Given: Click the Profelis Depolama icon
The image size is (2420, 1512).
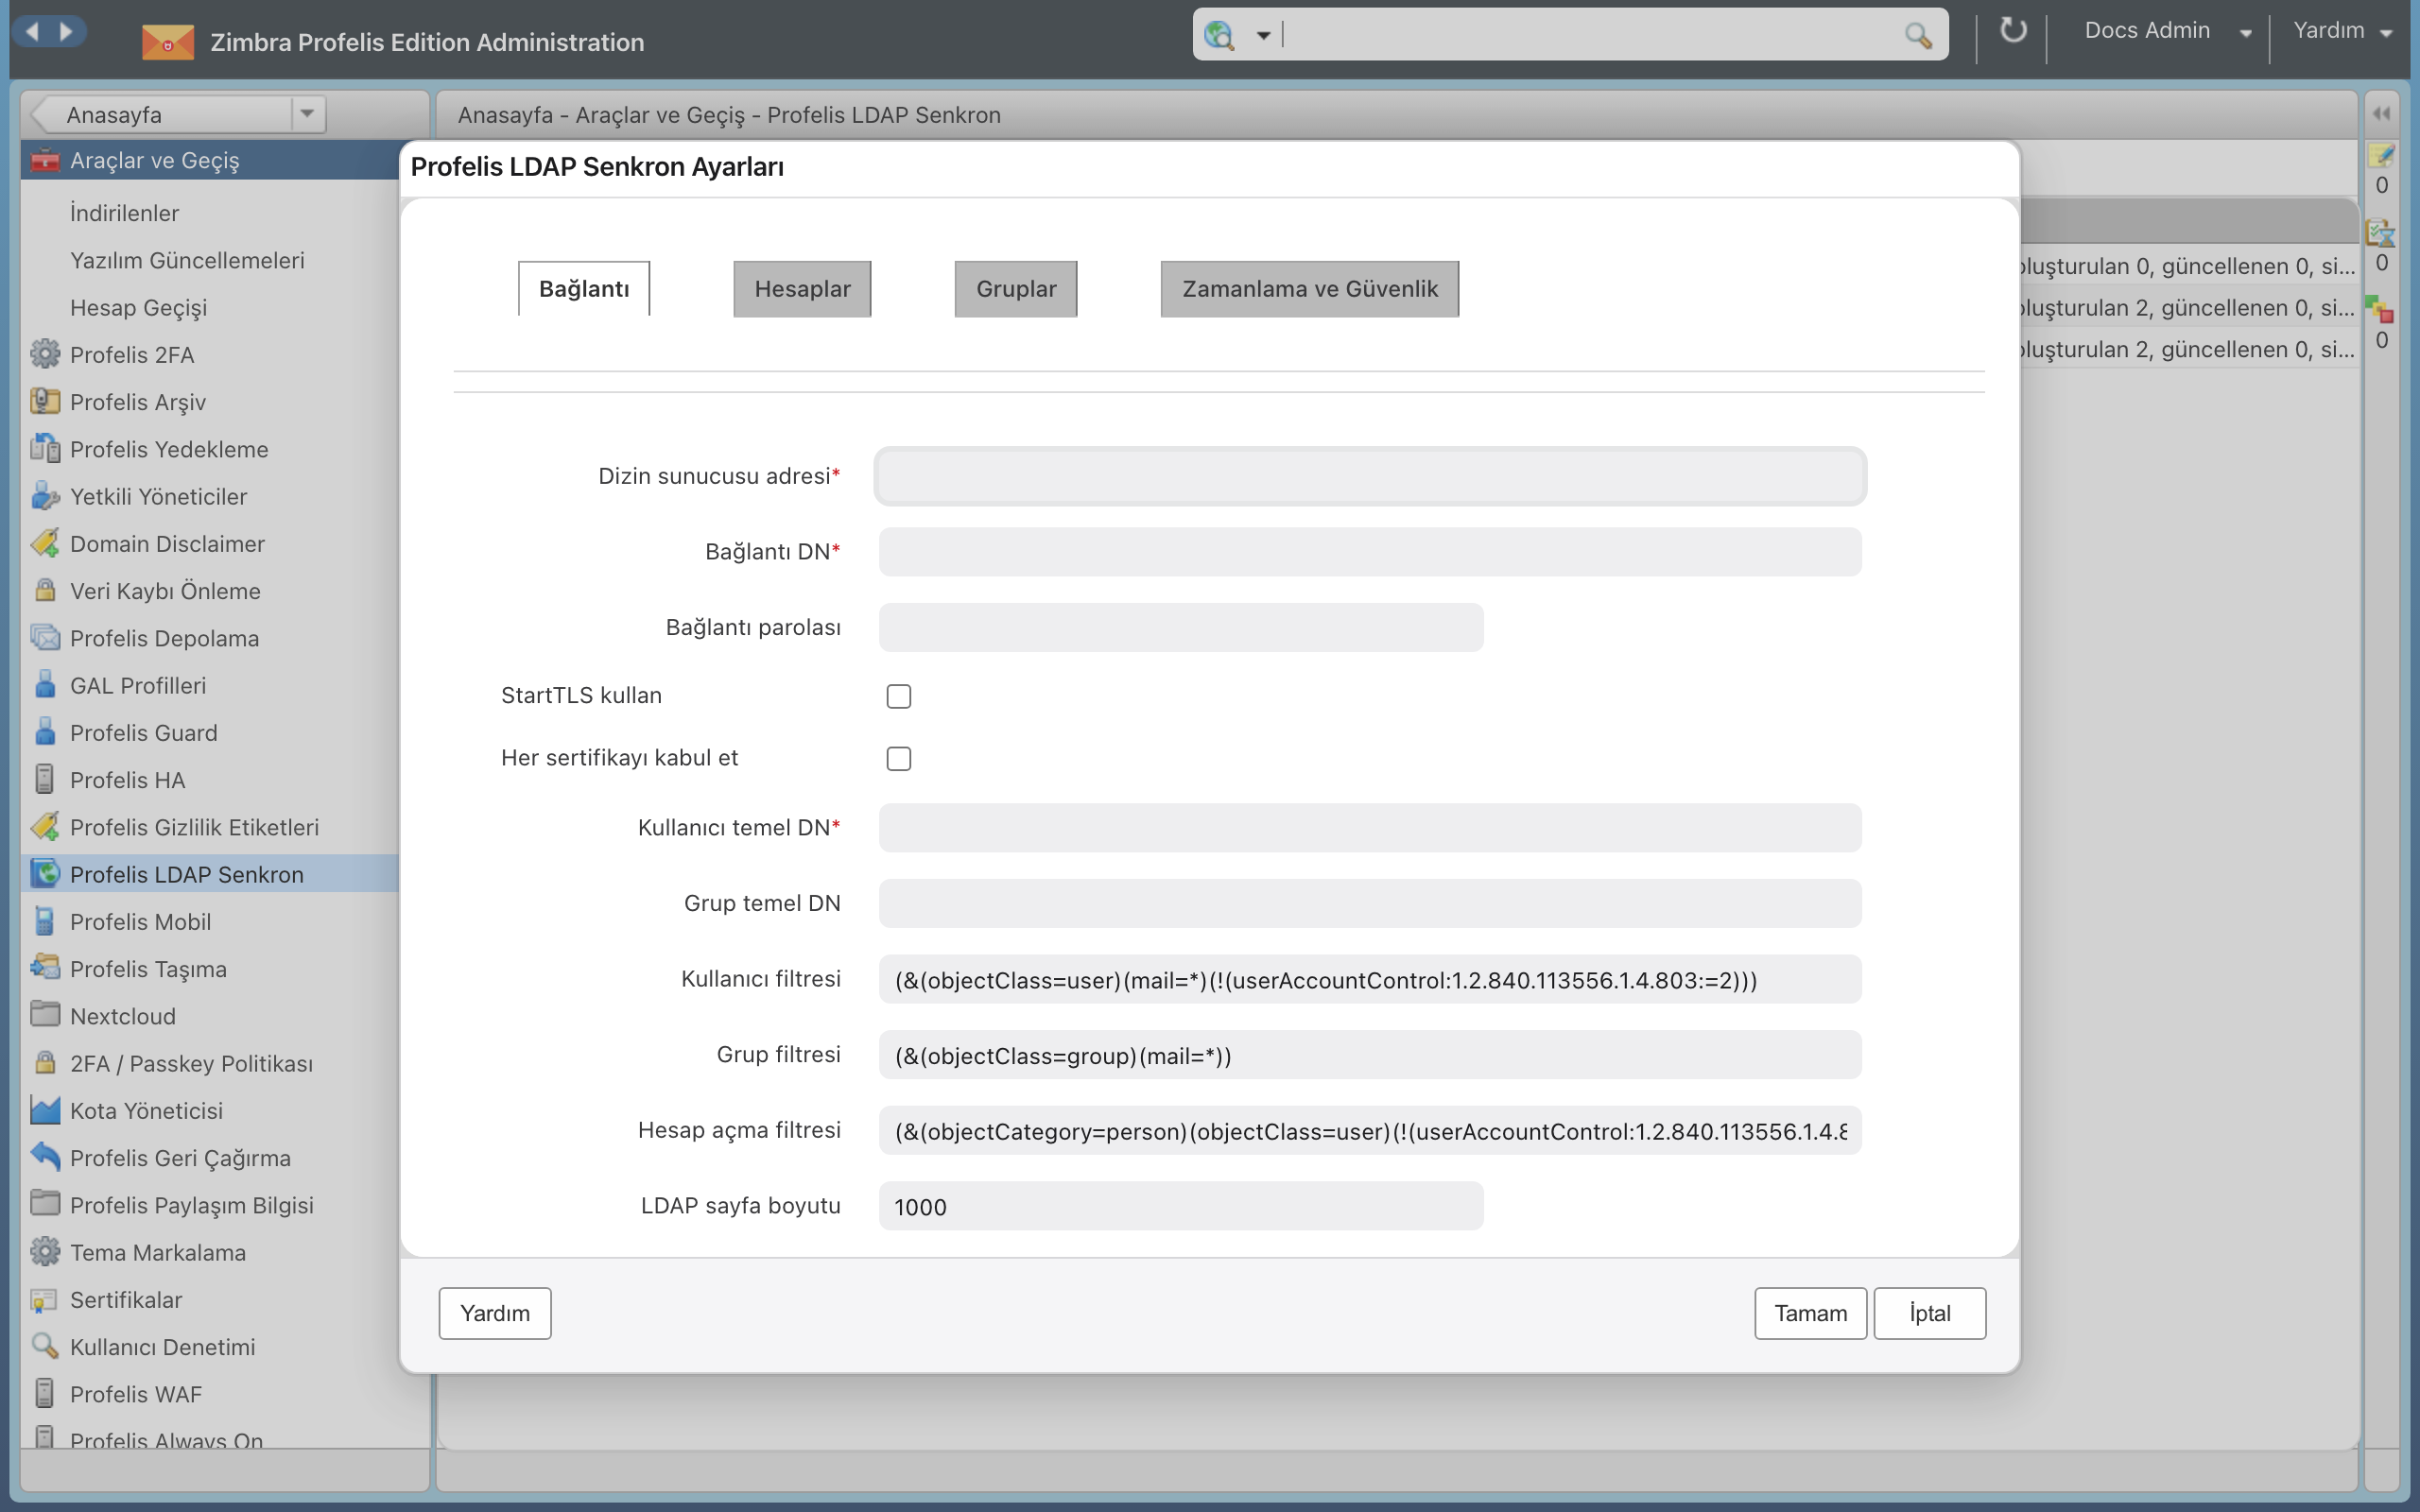Looking at the screenshot, I should [x=45, y=637].
